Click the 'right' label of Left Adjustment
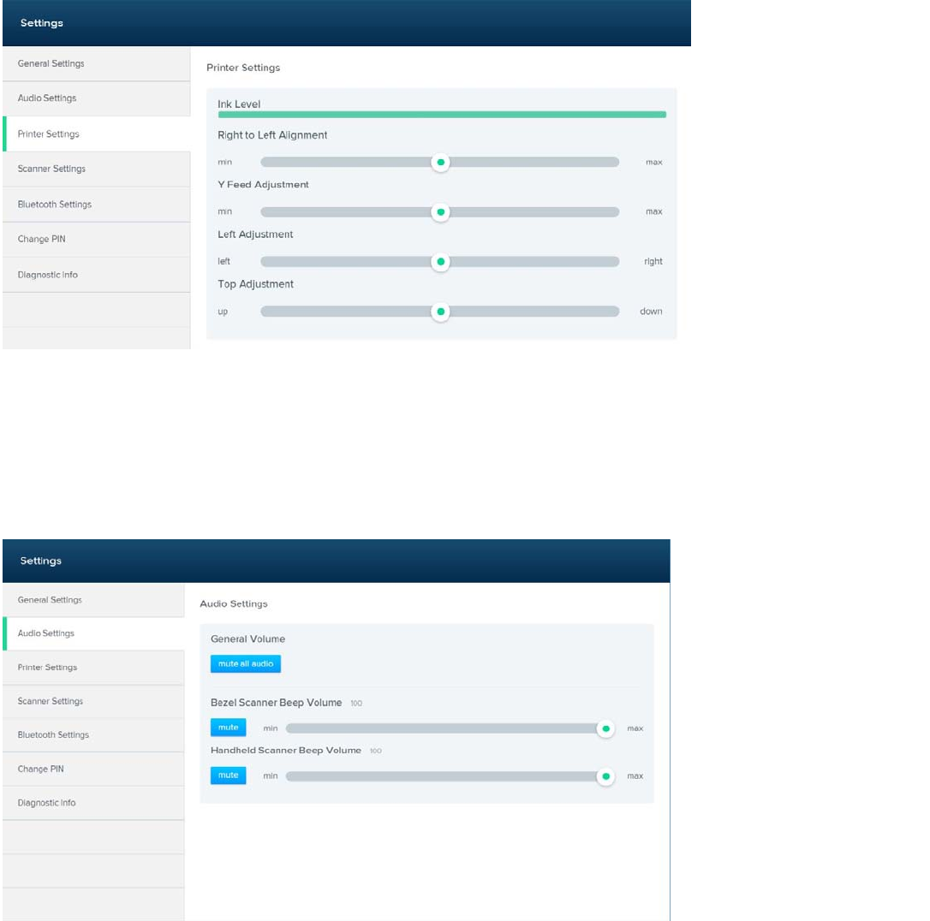The width and height of the screenshot is (930, 921). tap(653, 262)
